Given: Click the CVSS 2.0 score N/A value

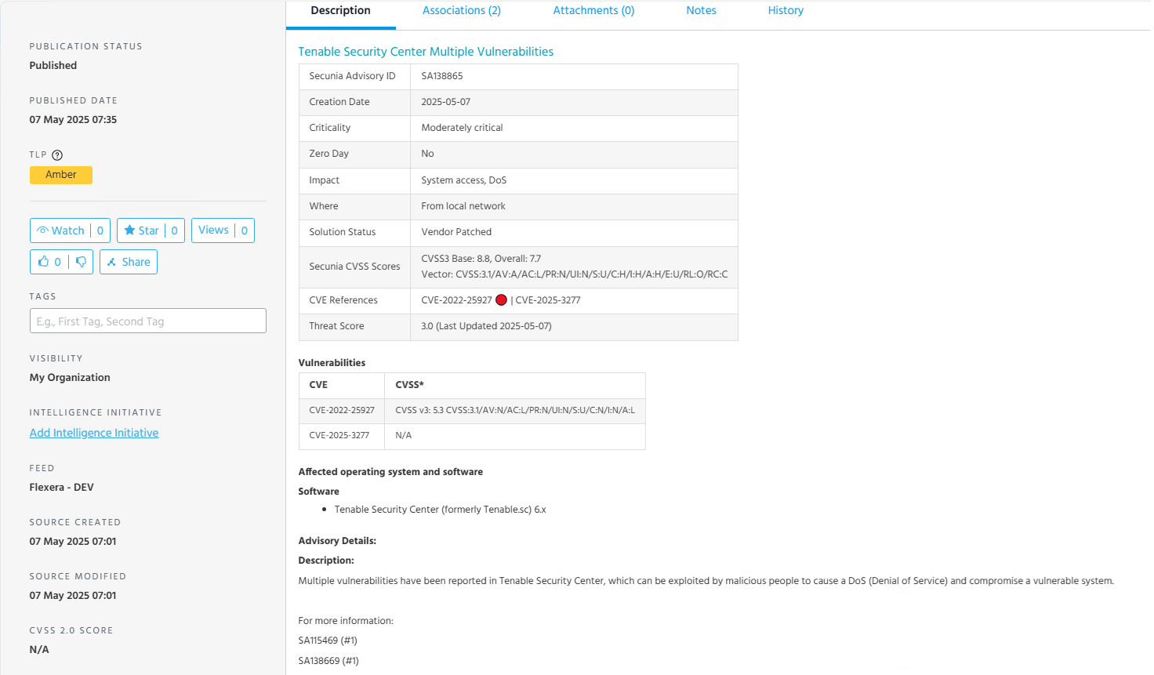Looking at the screenshot, I should tap(39, 649).
